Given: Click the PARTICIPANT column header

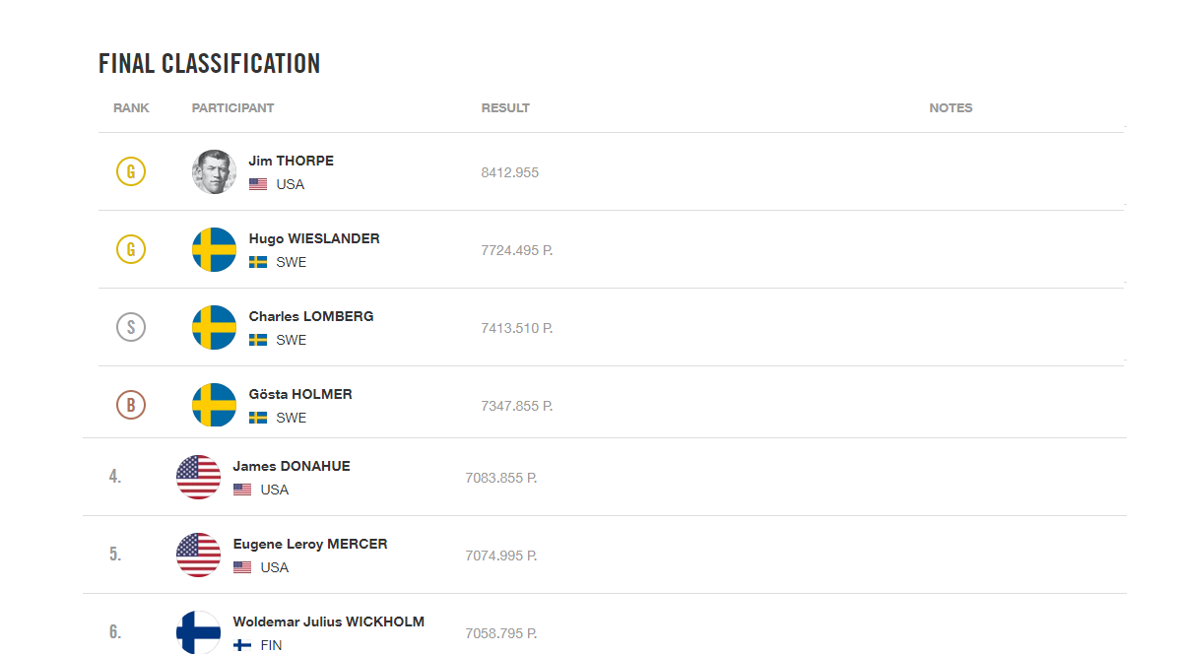Looking at the screenshot, I should [x=233, y=108].
